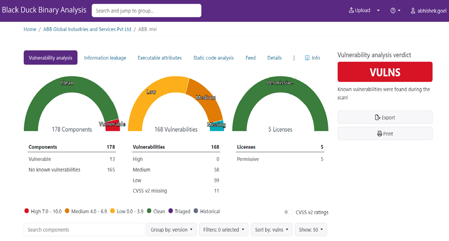Viewport: 449px width, 241px height.
Task: Click the teal Missing gauge segment
Action: coord(217,126)
